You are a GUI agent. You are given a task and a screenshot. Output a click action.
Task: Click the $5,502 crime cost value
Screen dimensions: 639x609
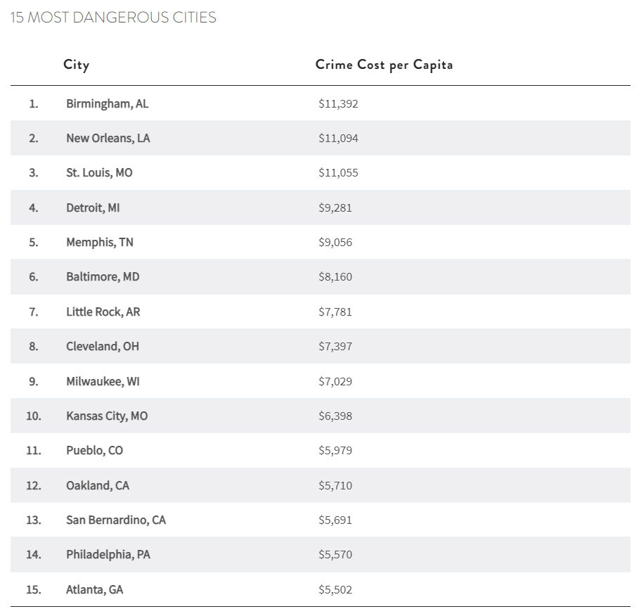tap(335, 590)
